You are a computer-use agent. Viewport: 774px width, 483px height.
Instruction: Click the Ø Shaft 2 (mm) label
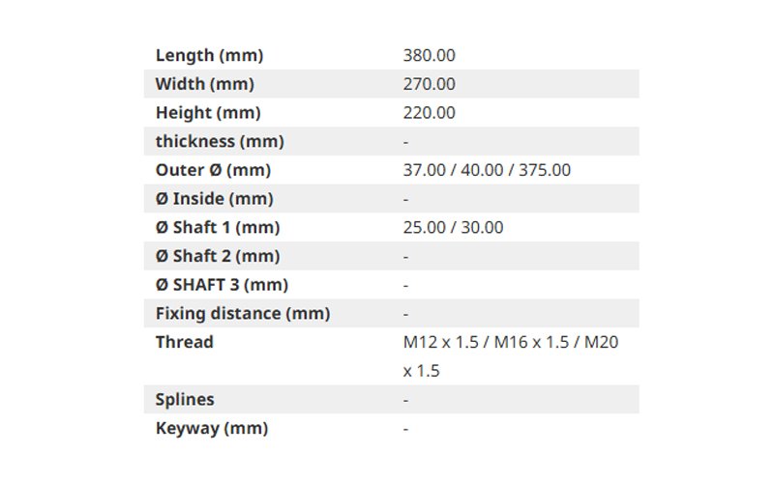218,256
